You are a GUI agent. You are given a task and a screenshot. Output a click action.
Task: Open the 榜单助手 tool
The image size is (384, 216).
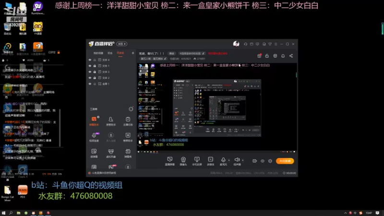[x=128, y=137]
